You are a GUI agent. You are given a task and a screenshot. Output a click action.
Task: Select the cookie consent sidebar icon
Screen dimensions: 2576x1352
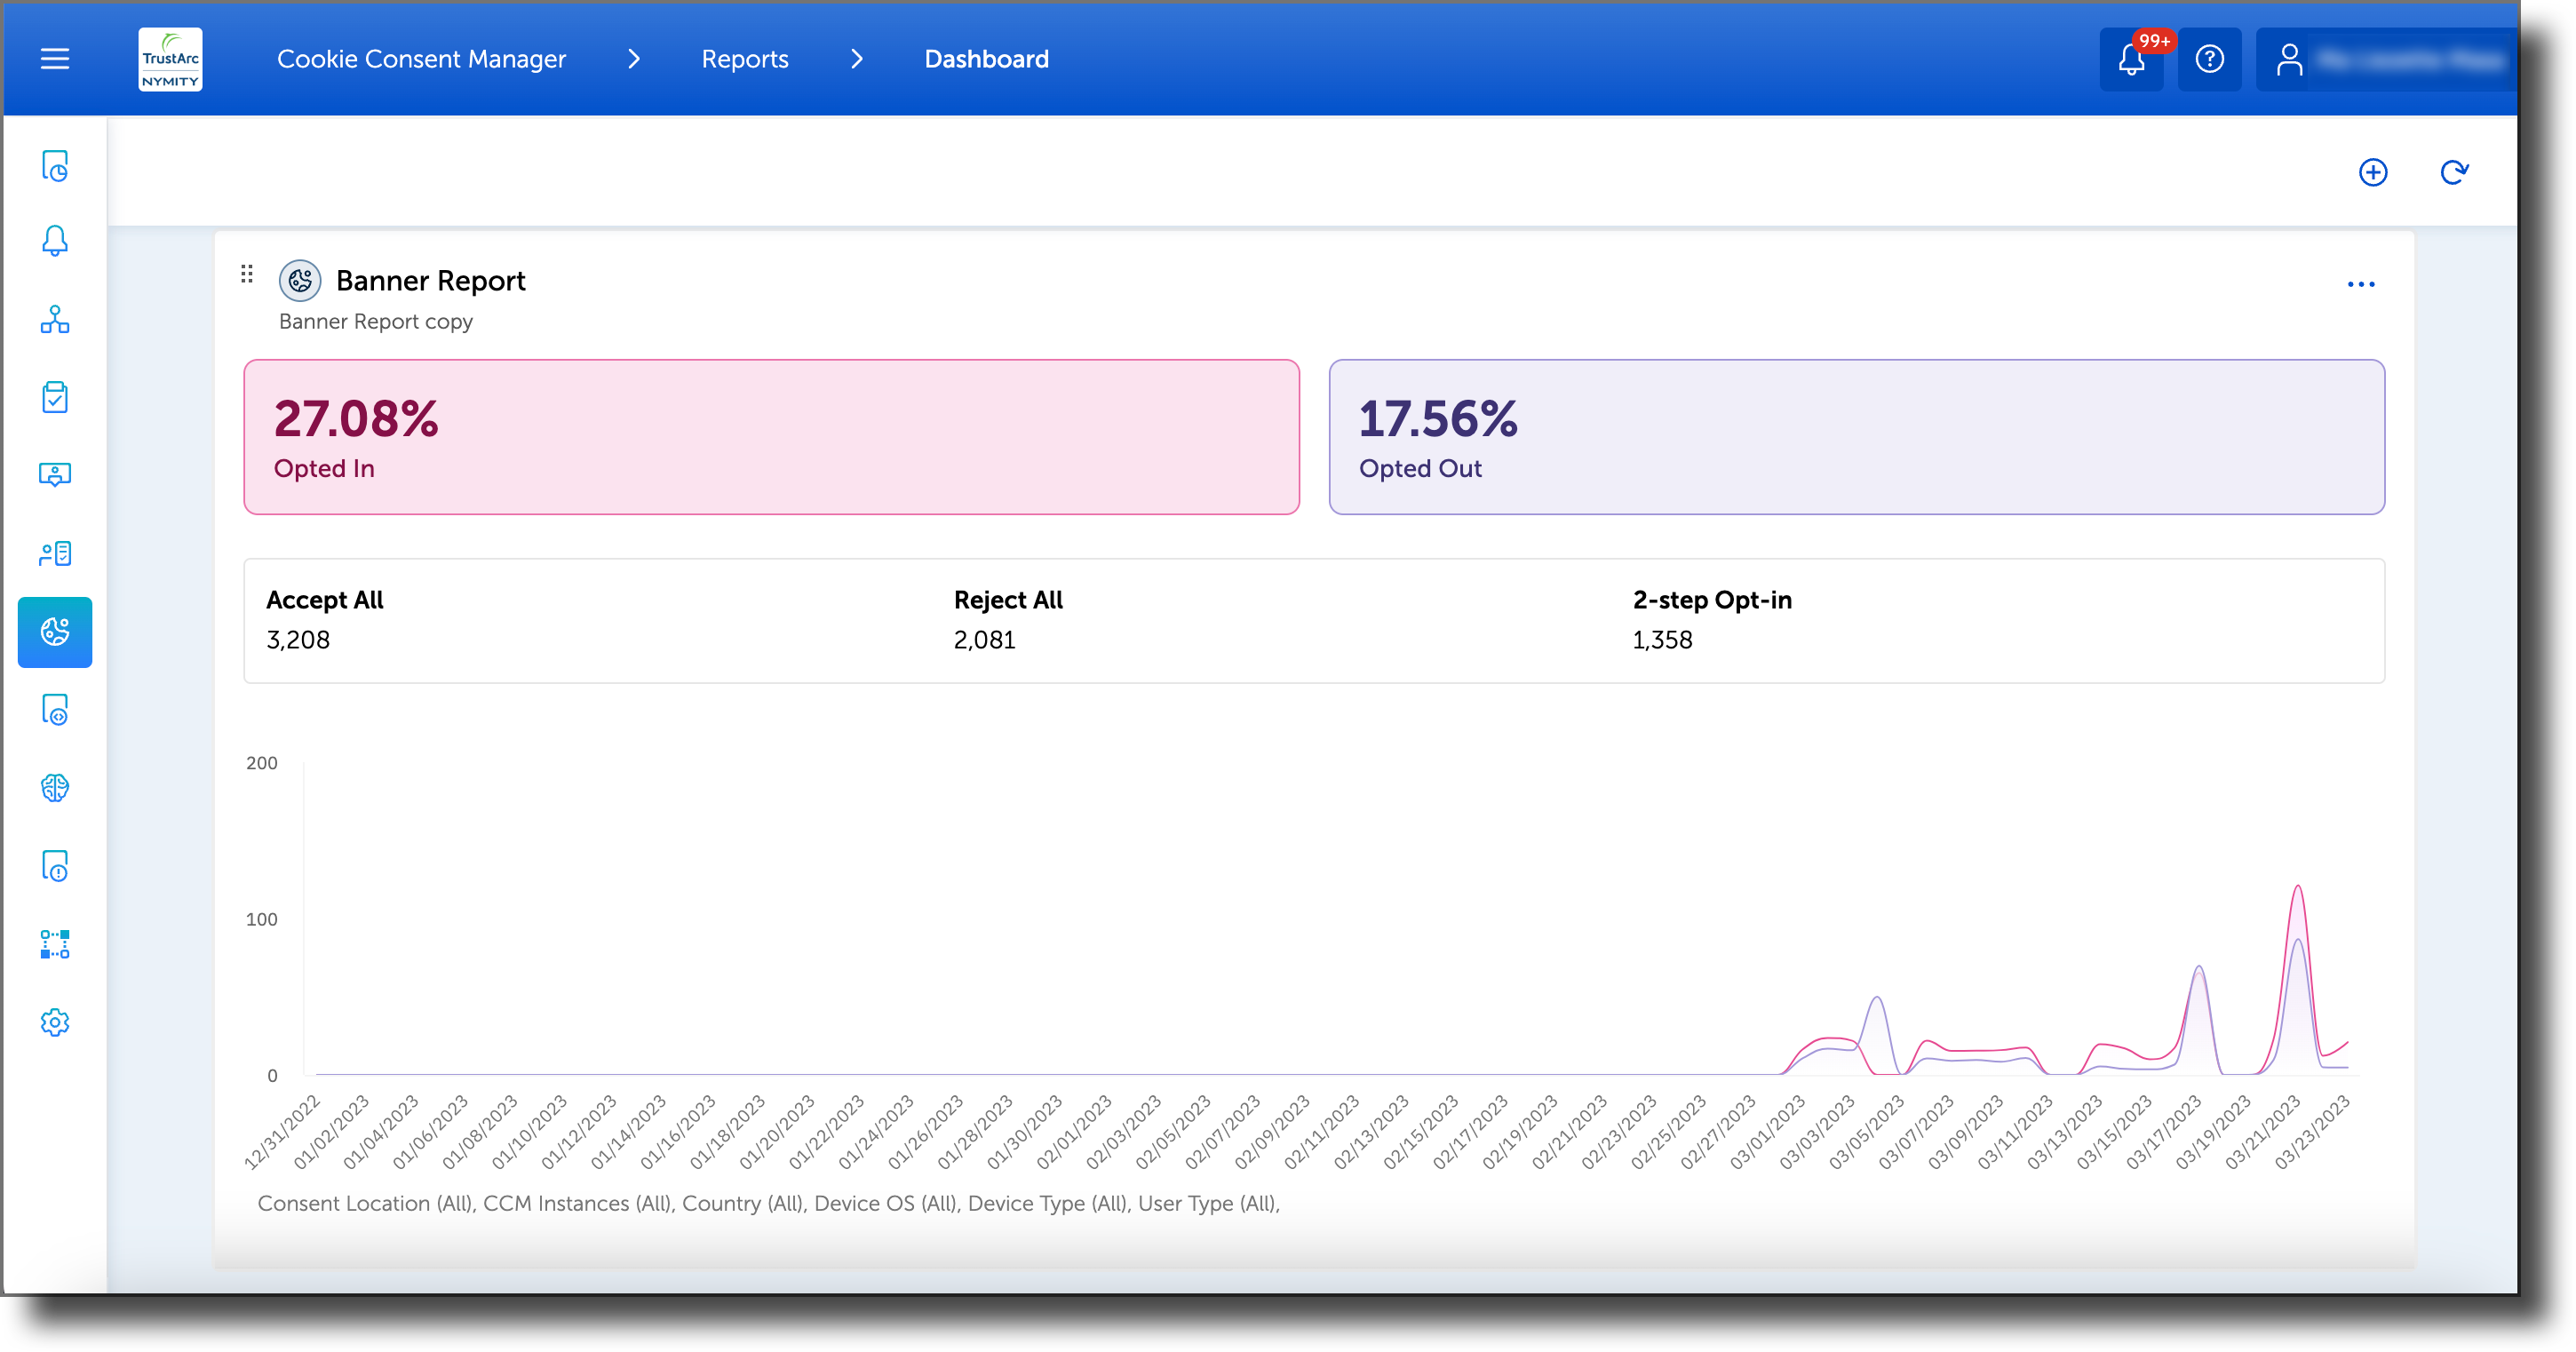pos(55,632)
